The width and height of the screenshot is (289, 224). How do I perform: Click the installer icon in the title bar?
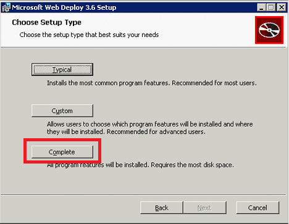click(6, 7)
